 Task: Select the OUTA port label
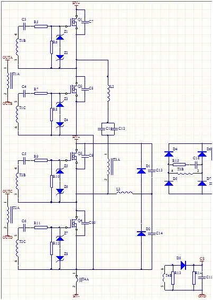point(7,58)
